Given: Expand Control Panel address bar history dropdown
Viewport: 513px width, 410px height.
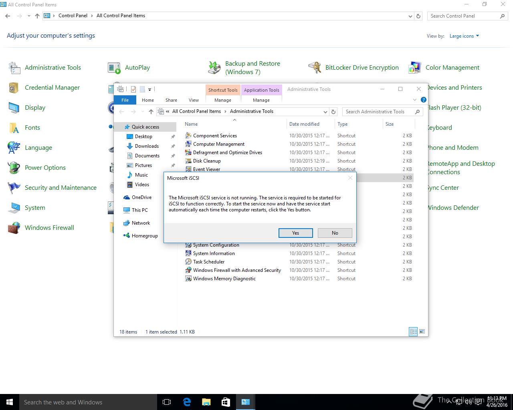Looking at the screenshot, I should click(x=410, y=16).
